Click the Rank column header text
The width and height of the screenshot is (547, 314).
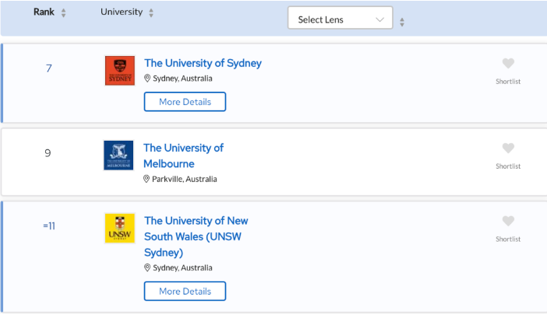coord(44,12)
